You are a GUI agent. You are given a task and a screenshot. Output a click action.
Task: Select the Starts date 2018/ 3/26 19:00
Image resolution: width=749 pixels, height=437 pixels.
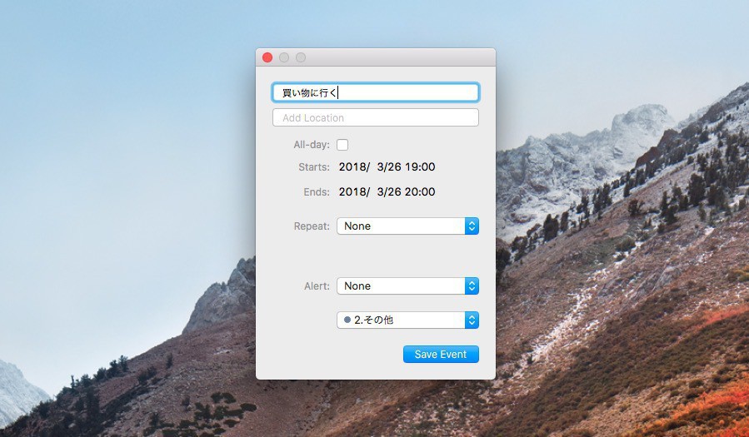click(387, 167)
